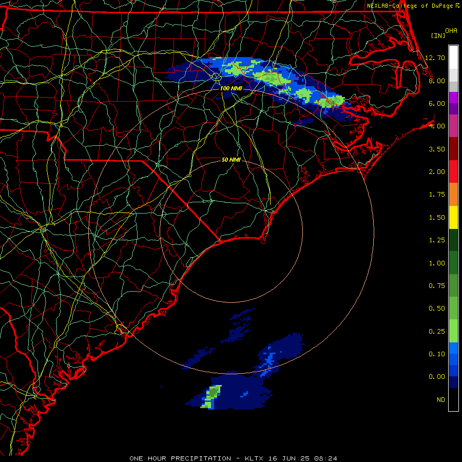Select the bright red 2.00 legend swatch
The image size is (462, 462).
[x=453, y=171]
